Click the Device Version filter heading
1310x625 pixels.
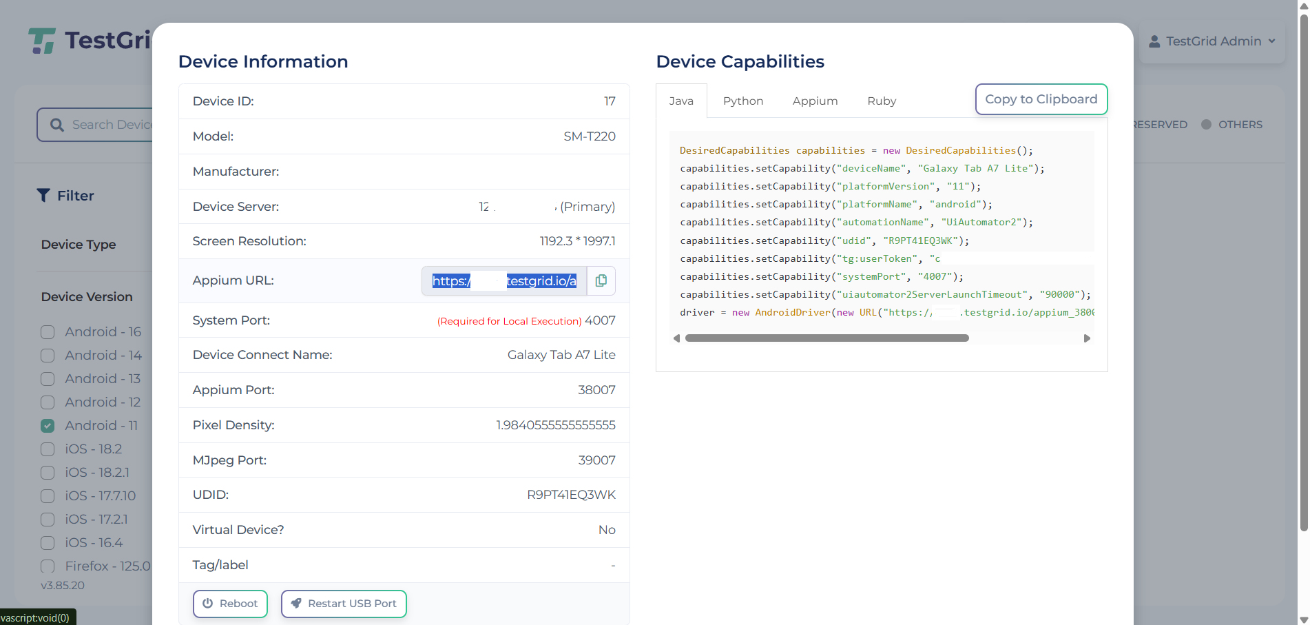click(x=87, y=297)
